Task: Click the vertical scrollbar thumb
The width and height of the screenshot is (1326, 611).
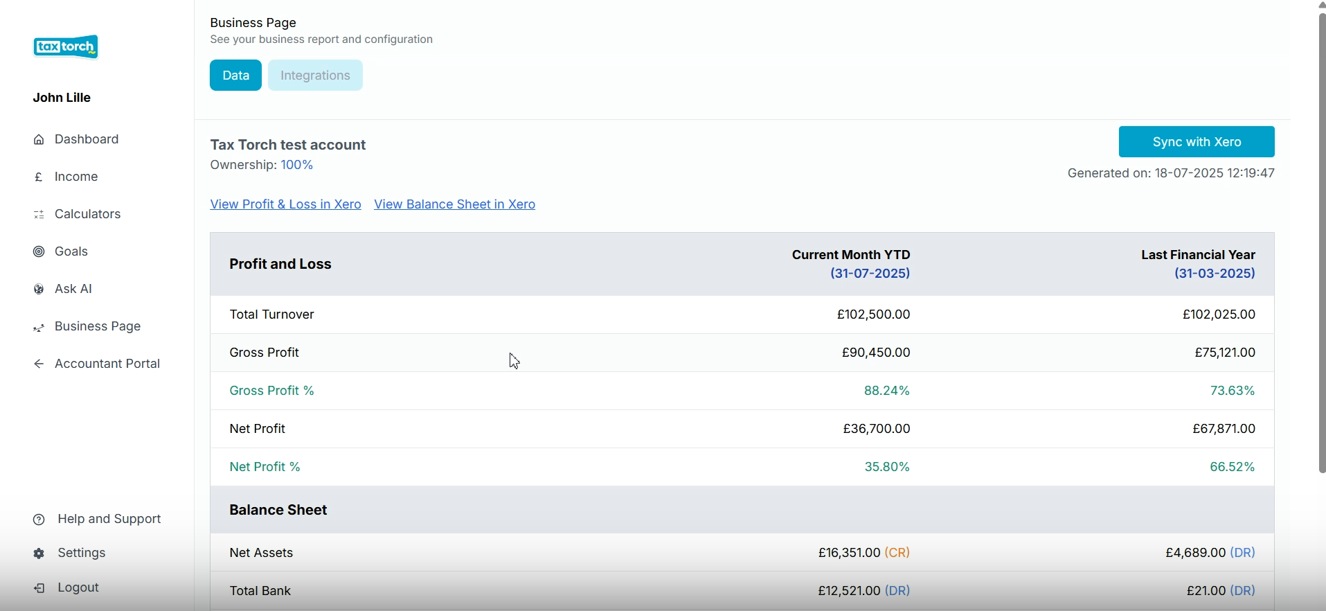Action: click(x=1321, y=242)
